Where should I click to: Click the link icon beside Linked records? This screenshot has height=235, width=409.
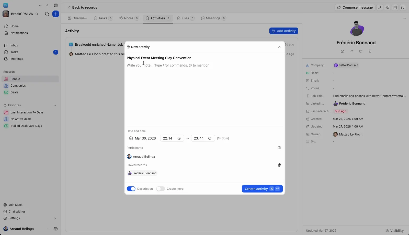point(279,165)
